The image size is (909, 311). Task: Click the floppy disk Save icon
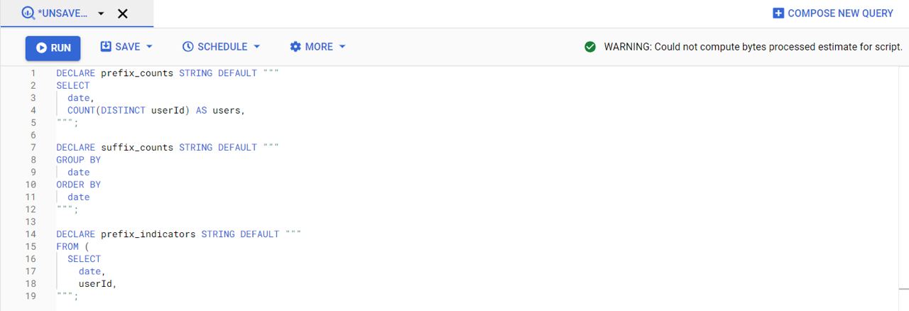[x=106, y=46]
